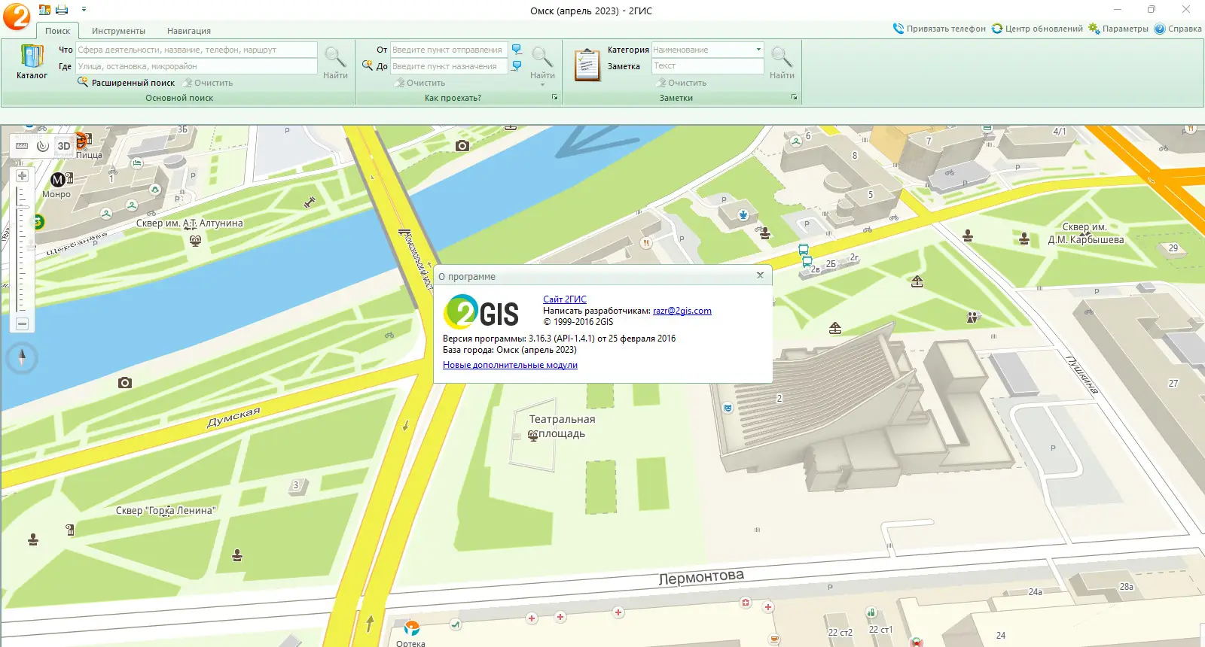Click the От departure point field
Screen dimensions: 1205x647
click(449, 50)
